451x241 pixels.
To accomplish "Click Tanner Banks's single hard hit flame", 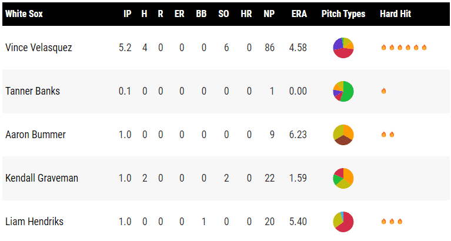I will tap(384, 91).
